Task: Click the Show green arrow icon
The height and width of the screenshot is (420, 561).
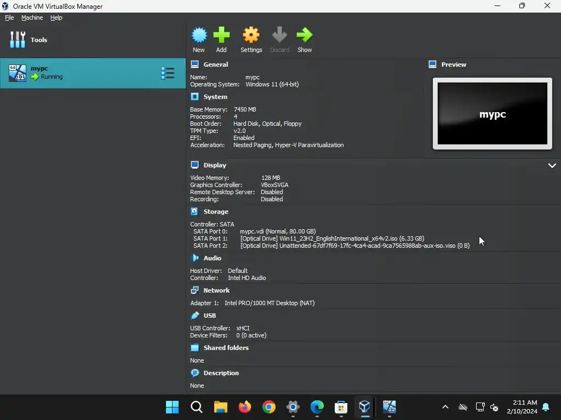Action: coord(305,35)
